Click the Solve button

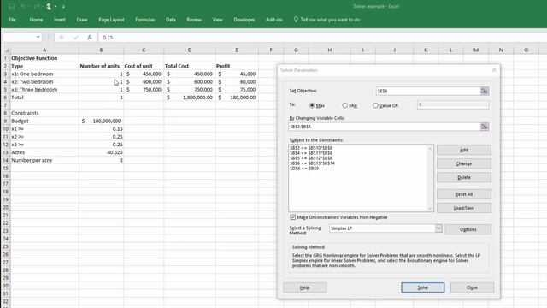click(x=423, y=287)
